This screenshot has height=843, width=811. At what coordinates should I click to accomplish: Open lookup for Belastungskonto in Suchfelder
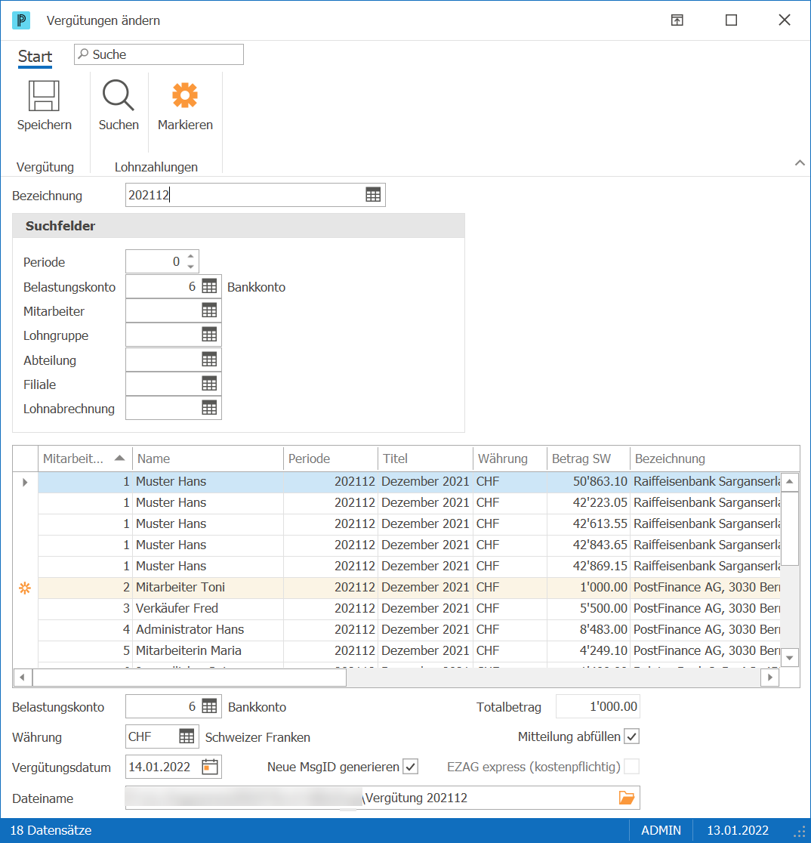(x=209, y=286)
